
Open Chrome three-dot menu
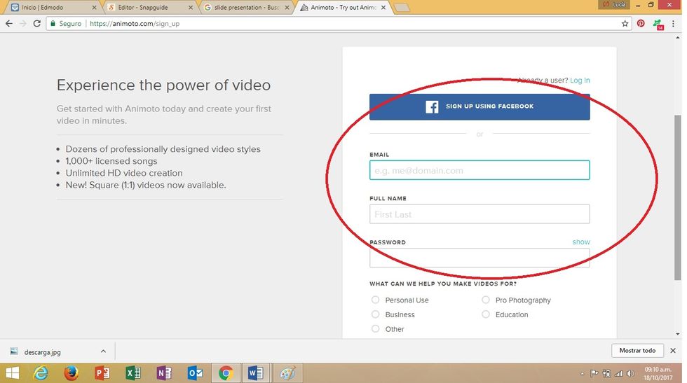[673, 24]
